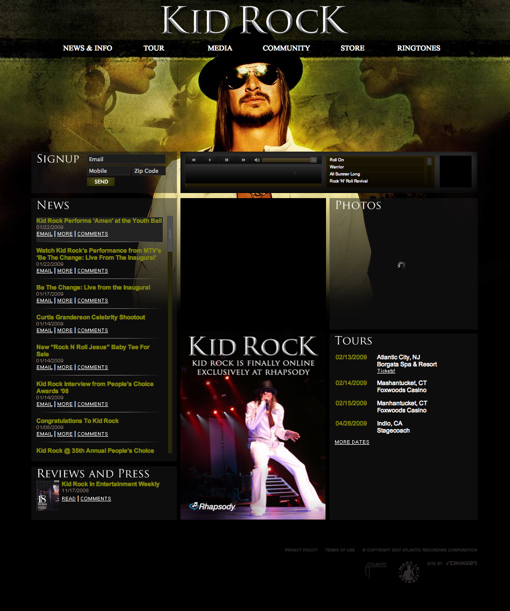This screenshot has width=510, height=611.
Task: Focus the Zip Code field
Action: coord(149,171)
